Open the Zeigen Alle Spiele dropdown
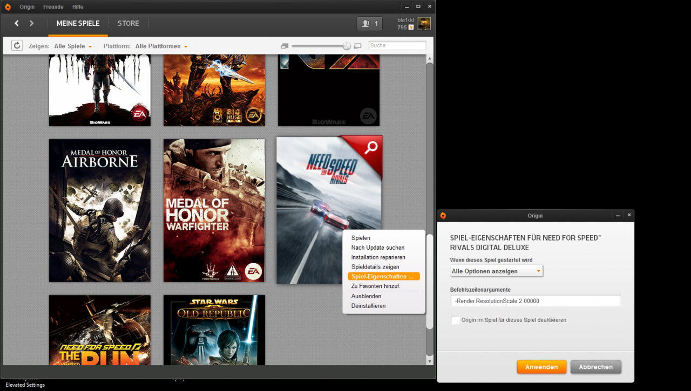This screenshot has height=391, width=691. (x=73, y=46)
